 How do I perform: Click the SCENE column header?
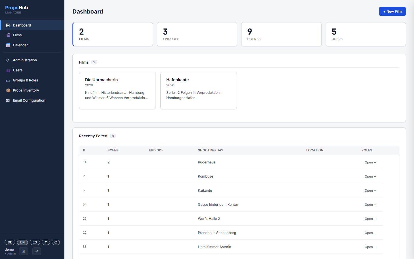point(113,150)
